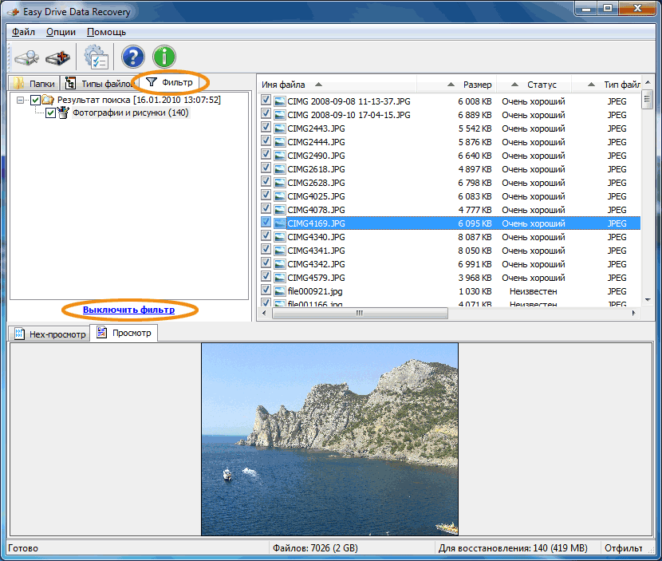Click the horizontal scroll left arrow
Screen dimensions: 662x561
(x=264, y=313)
